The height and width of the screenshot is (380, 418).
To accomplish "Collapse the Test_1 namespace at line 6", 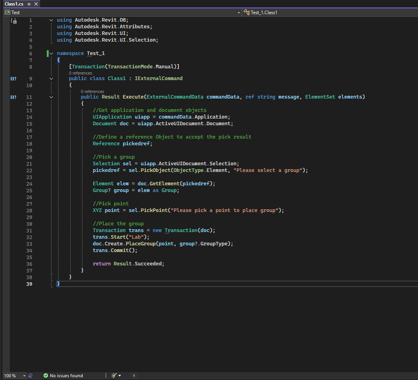I will click(x=51, y=53).
